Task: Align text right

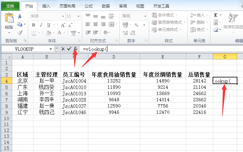Action: pyautogui.click(x=103, y=24)
